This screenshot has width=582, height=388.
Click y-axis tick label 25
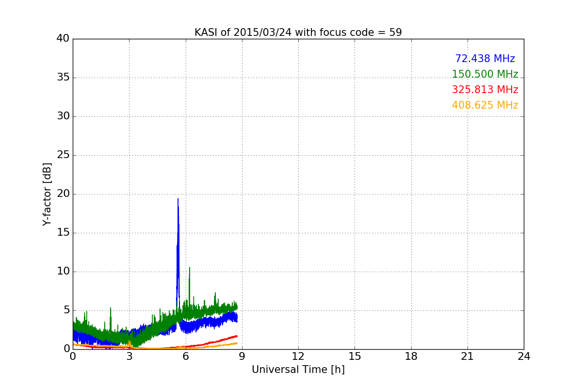click(63, 155)
